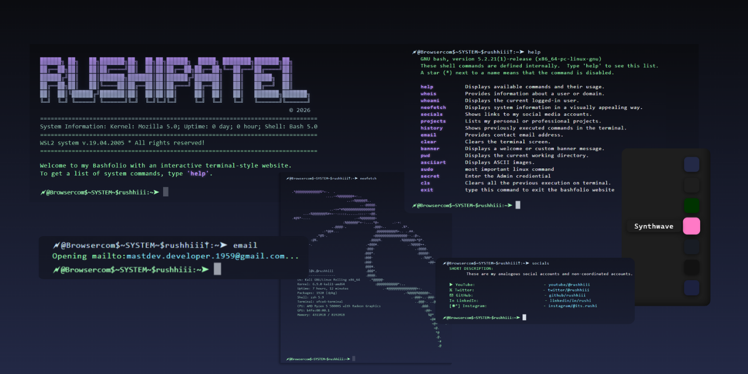The height and width of the screenshot is (374, 748).
Task: Click 'exit' in the help command list
Action: [x=427, y=189]
